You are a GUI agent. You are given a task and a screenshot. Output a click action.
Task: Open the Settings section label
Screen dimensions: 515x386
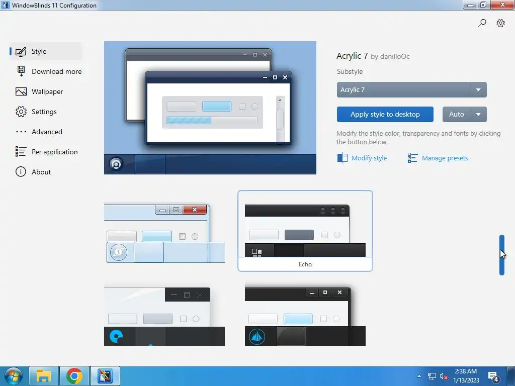coord(44,112)
